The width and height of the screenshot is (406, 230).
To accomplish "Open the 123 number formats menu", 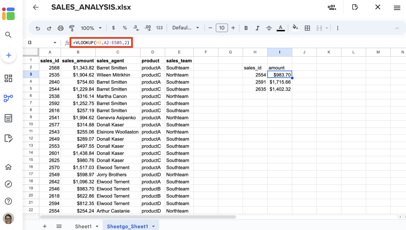I will pyautogui.click(x=159, y=28).
